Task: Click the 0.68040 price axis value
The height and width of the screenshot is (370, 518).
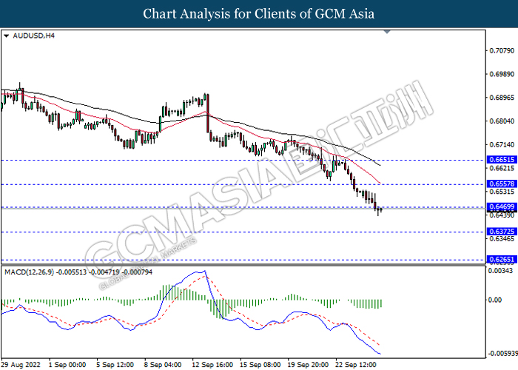Action: coord(502,121)
